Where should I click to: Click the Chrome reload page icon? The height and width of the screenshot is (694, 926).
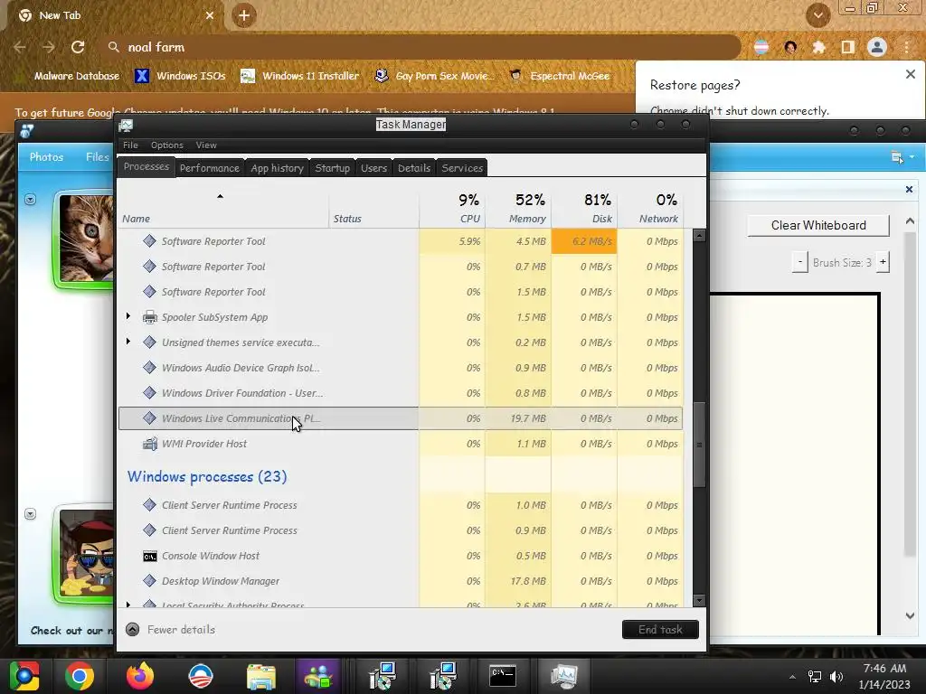(78, 47)
